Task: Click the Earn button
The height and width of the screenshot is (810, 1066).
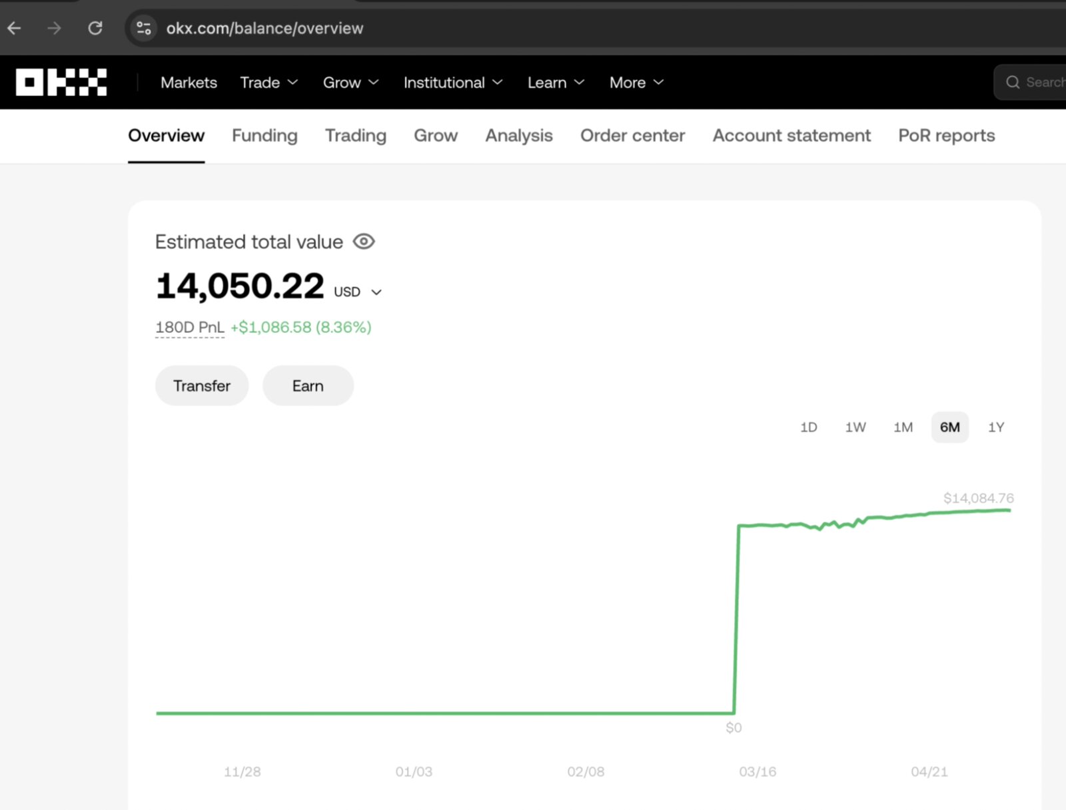Action: click(308, 386)
